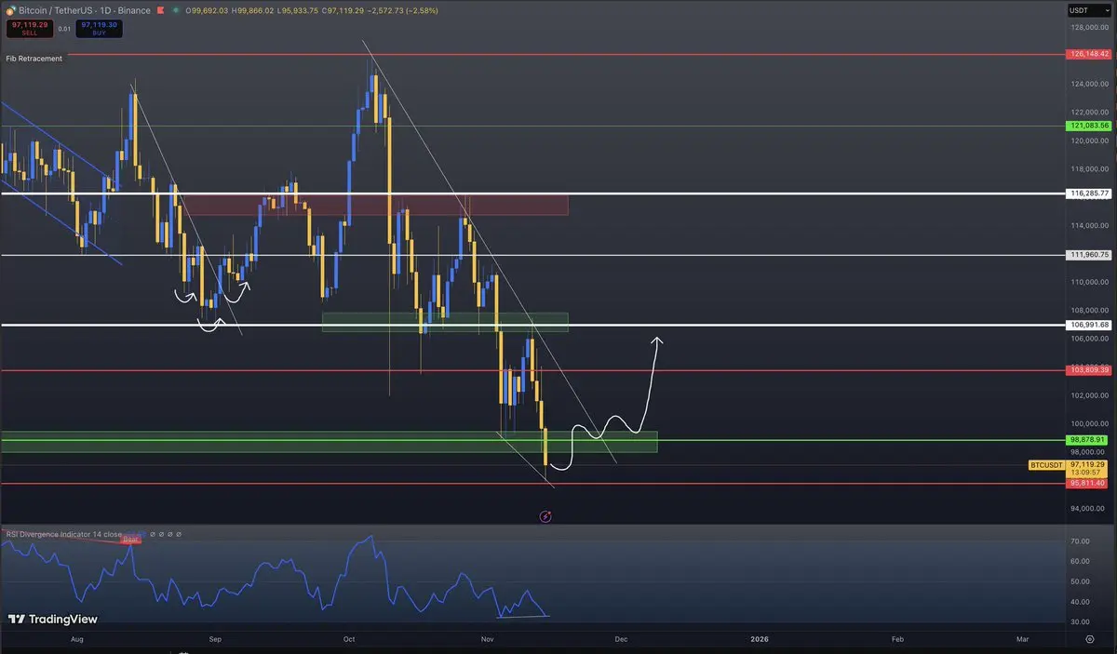The width and height of the screenshot is (1117, 654).
Task: Click the 128,000.00 price scale tick
Action: click(1089, 27)
